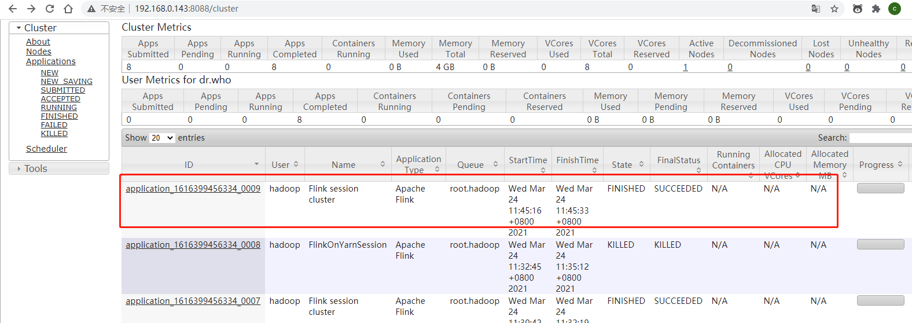Filter applications by NEW_SAVING state
Image resolution: width=912 pixels, height=323 pixels.
tap(67, 82)
